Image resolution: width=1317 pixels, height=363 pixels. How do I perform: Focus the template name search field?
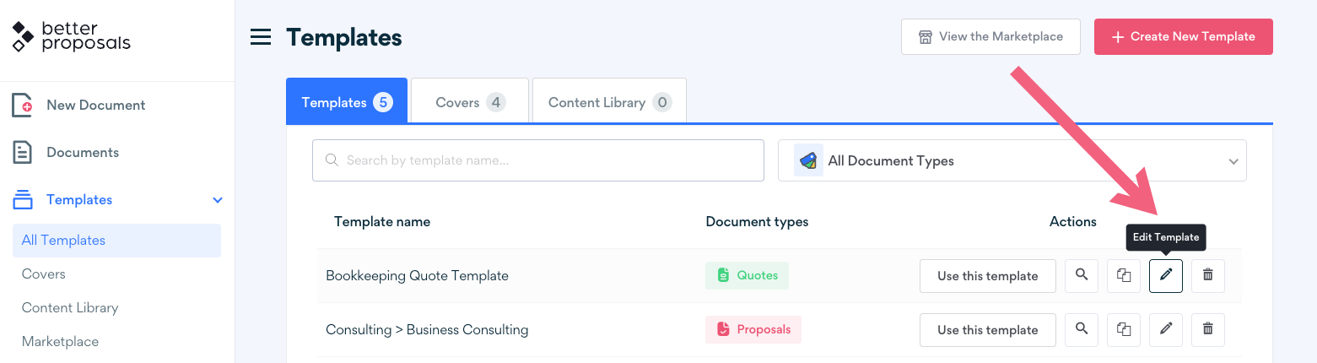click(537, 160)
